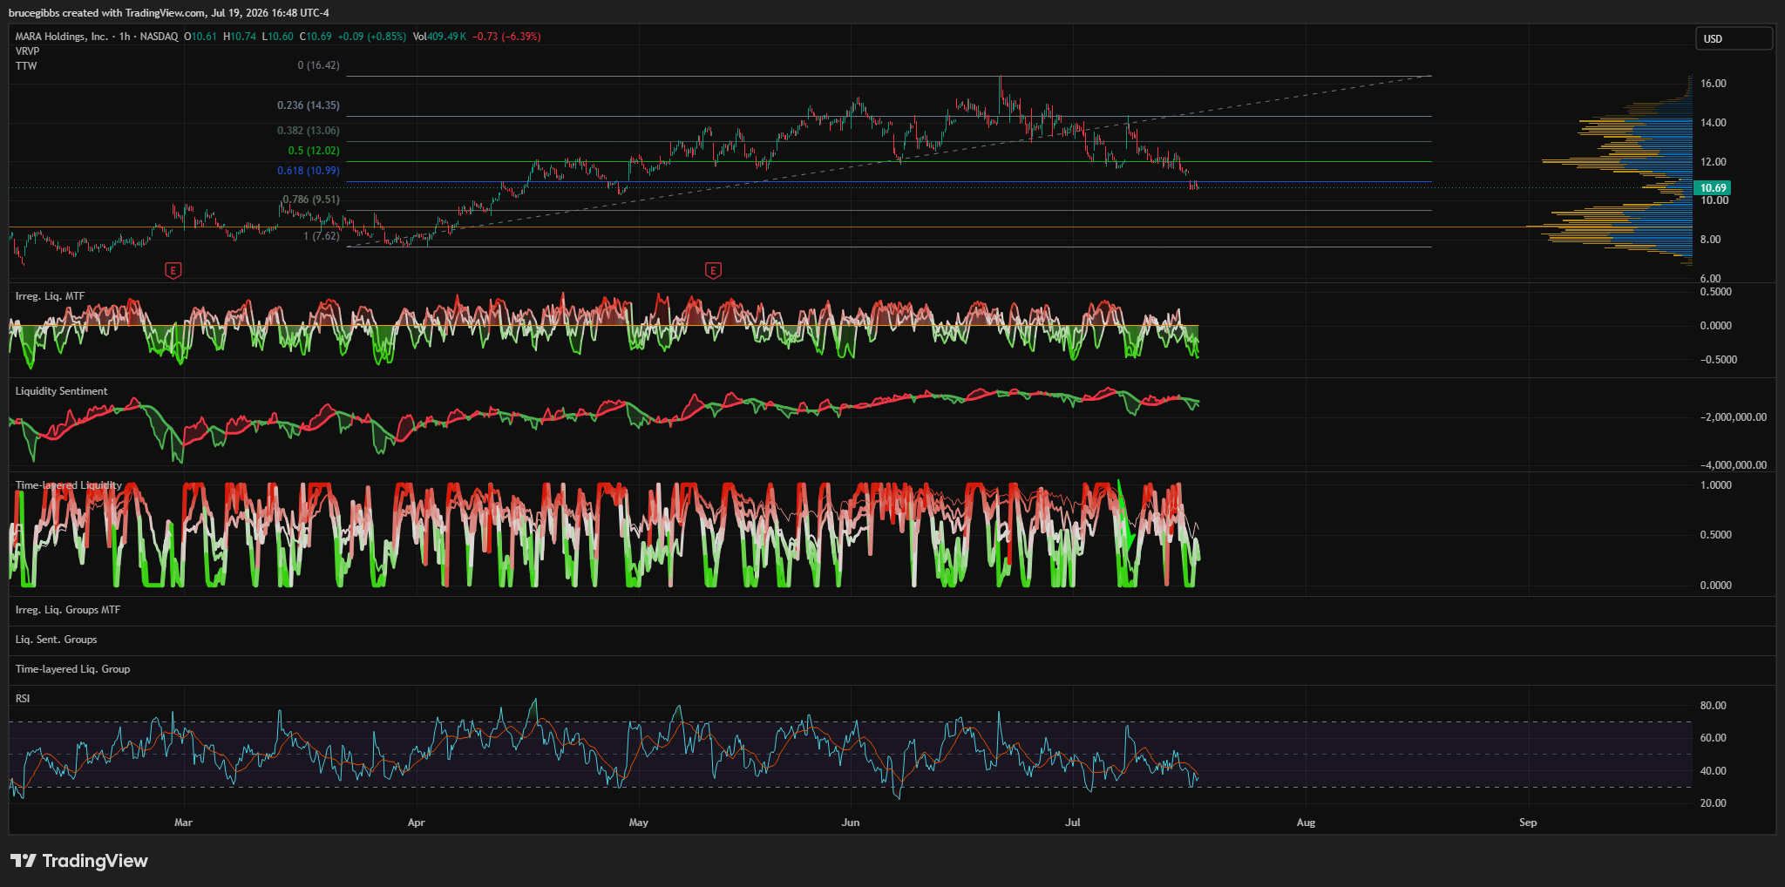Click the Fibonacci label 0 (16.42)
This screenshot has height=887, width=1785.
318,65
